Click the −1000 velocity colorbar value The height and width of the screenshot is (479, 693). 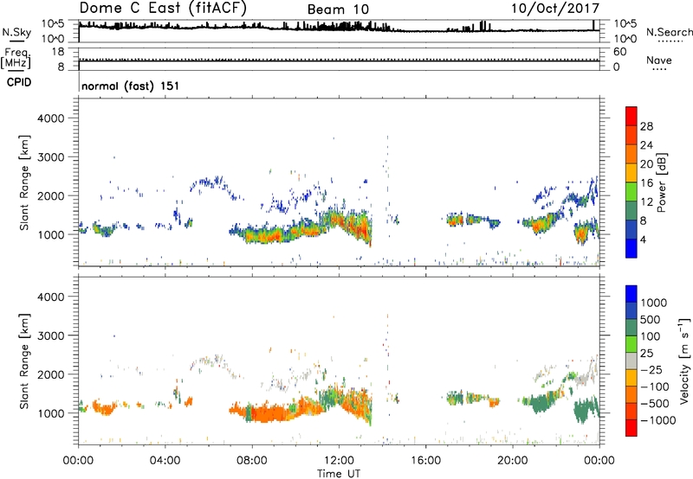(x=658, y=420)
